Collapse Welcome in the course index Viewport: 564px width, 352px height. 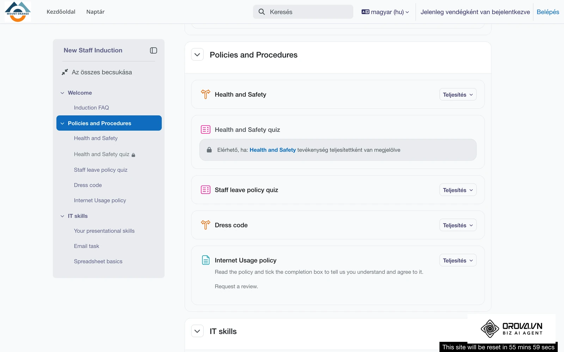(62, 93)
